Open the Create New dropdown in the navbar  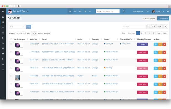138,11
